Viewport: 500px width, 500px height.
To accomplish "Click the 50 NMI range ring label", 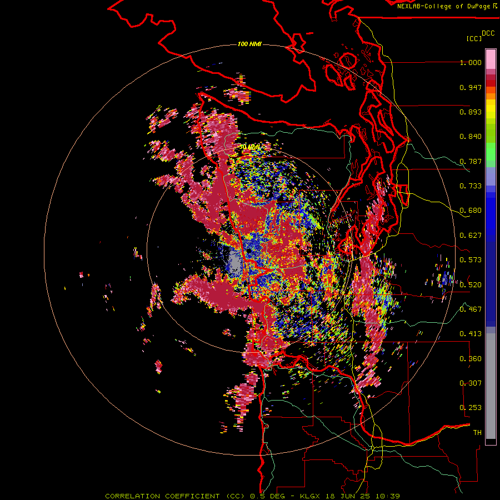I will (249, 147).
